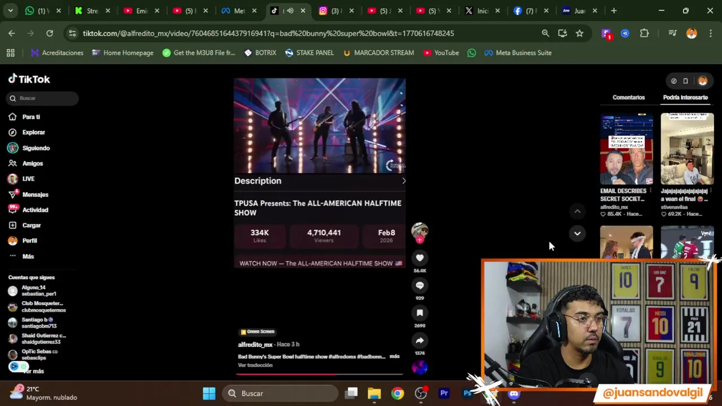Image resolution: width=722 pixels, height=406 pixels.
Task: Click the Green Screen effect tag
Action: point(257,332)
